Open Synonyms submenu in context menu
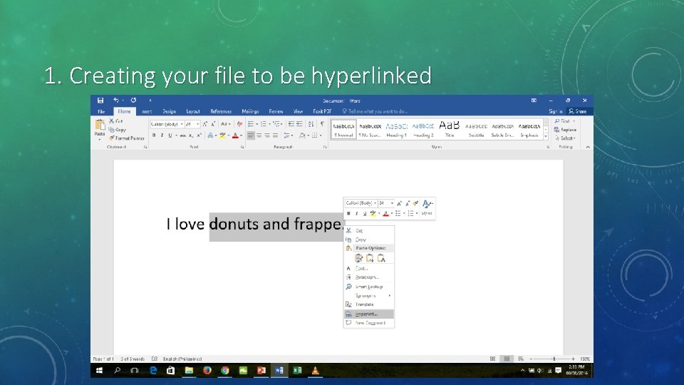684x385 pixels. [368, 296]
